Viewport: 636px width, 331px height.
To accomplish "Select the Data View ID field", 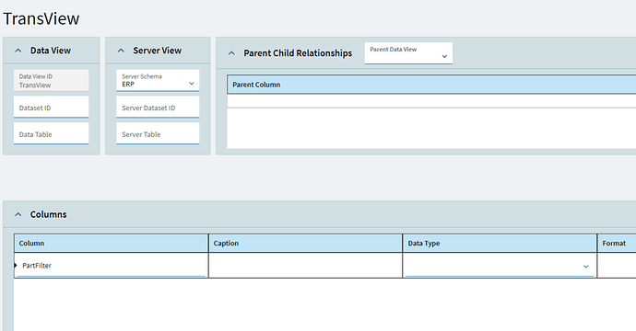I will click(51, 80).
